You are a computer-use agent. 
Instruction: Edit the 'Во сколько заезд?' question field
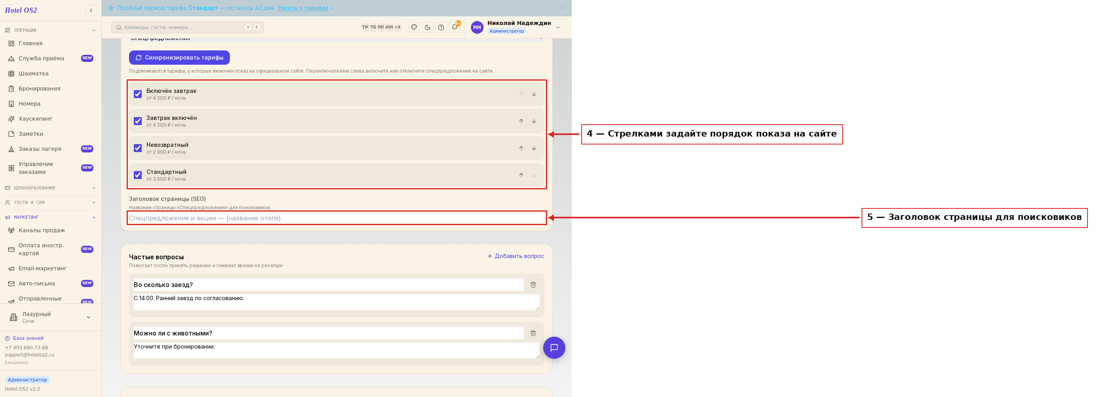click(x=328, y=285)
